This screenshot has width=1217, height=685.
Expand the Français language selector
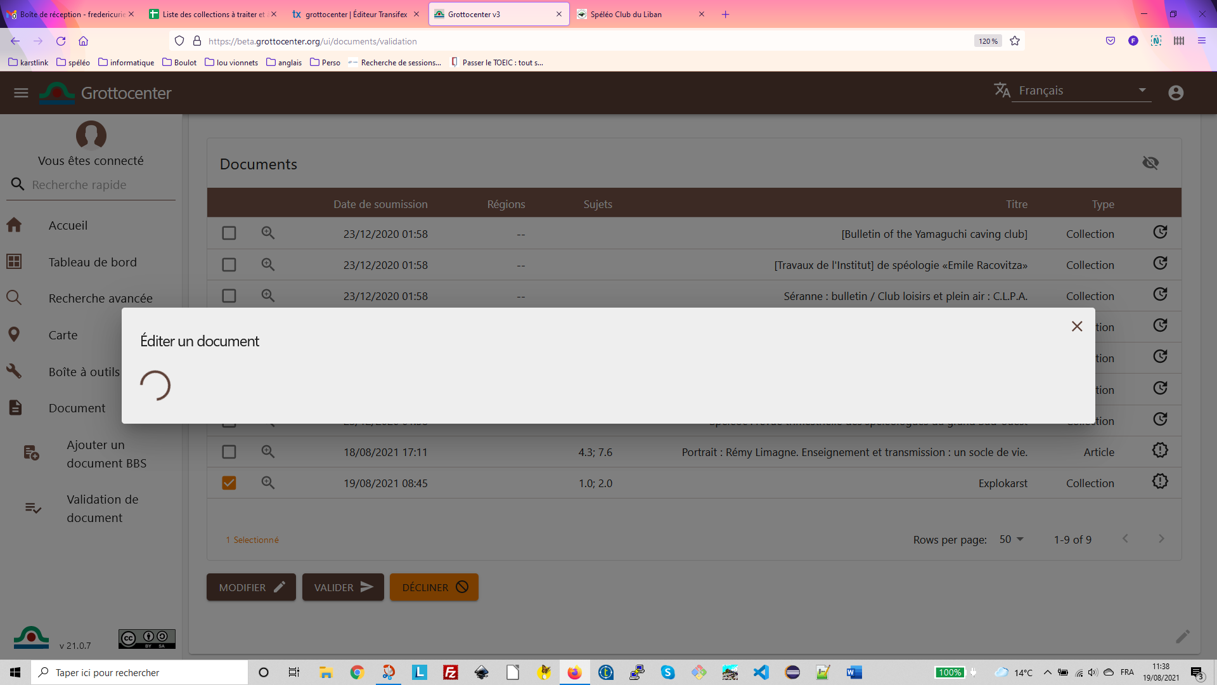(1143, 90)
